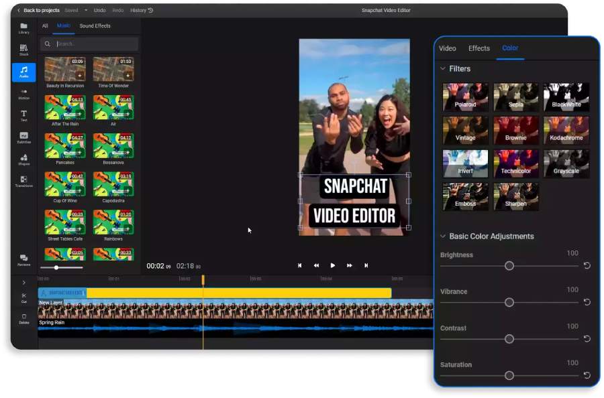This screenshot has height=398, width=604.
Task: Switch to the Sound Effects tab
Action: pyautogui.click(x=95, y=25)
